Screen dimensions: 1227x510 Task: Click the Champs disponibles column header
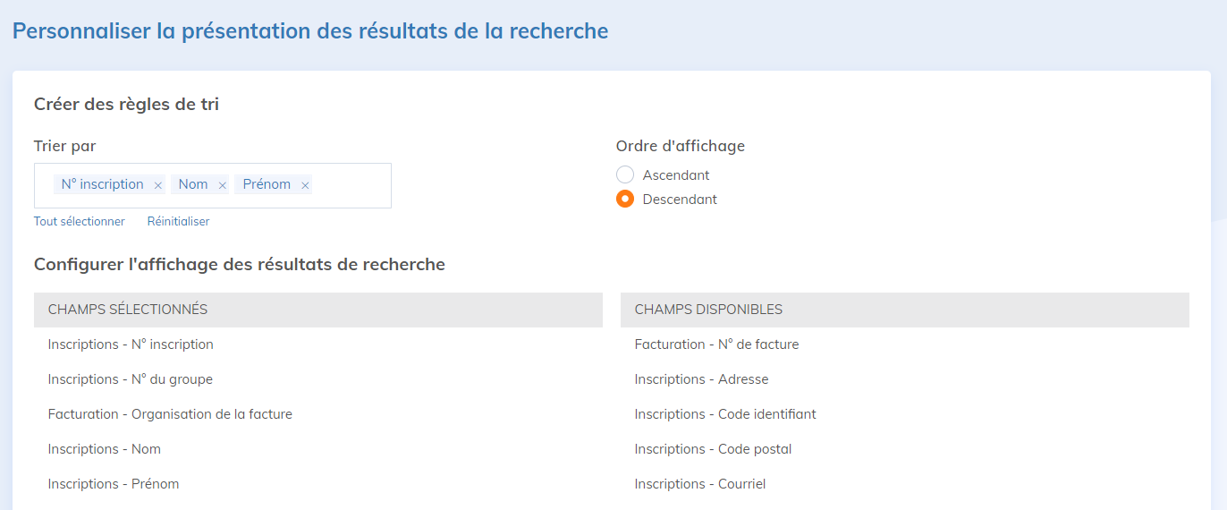[708, 310]
